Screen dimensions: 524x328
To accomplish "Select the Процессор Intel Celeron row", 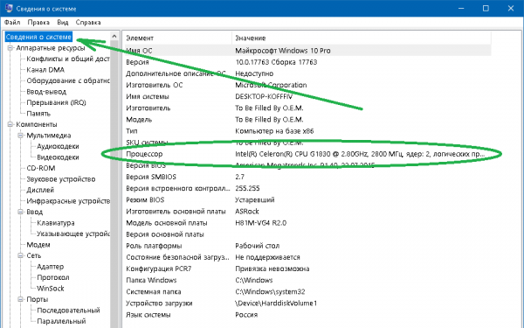I will (x=307, y=154).
